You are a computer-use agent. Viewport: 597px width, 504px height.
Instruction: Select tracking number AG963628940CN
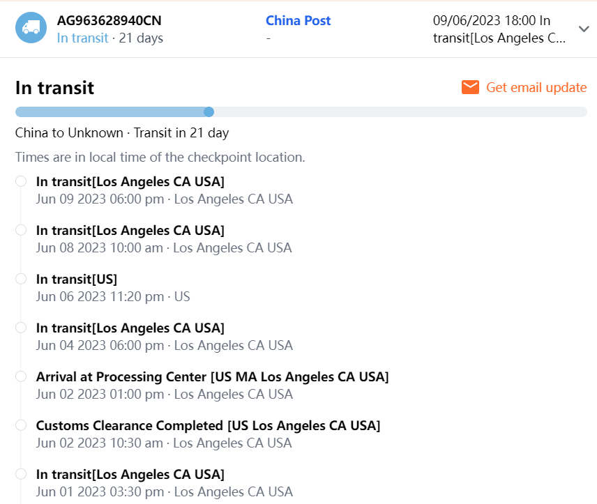109,21
